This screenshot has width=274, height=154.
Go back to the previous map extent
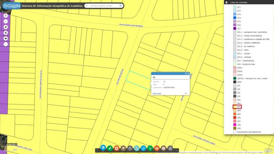tap(5, 39)
